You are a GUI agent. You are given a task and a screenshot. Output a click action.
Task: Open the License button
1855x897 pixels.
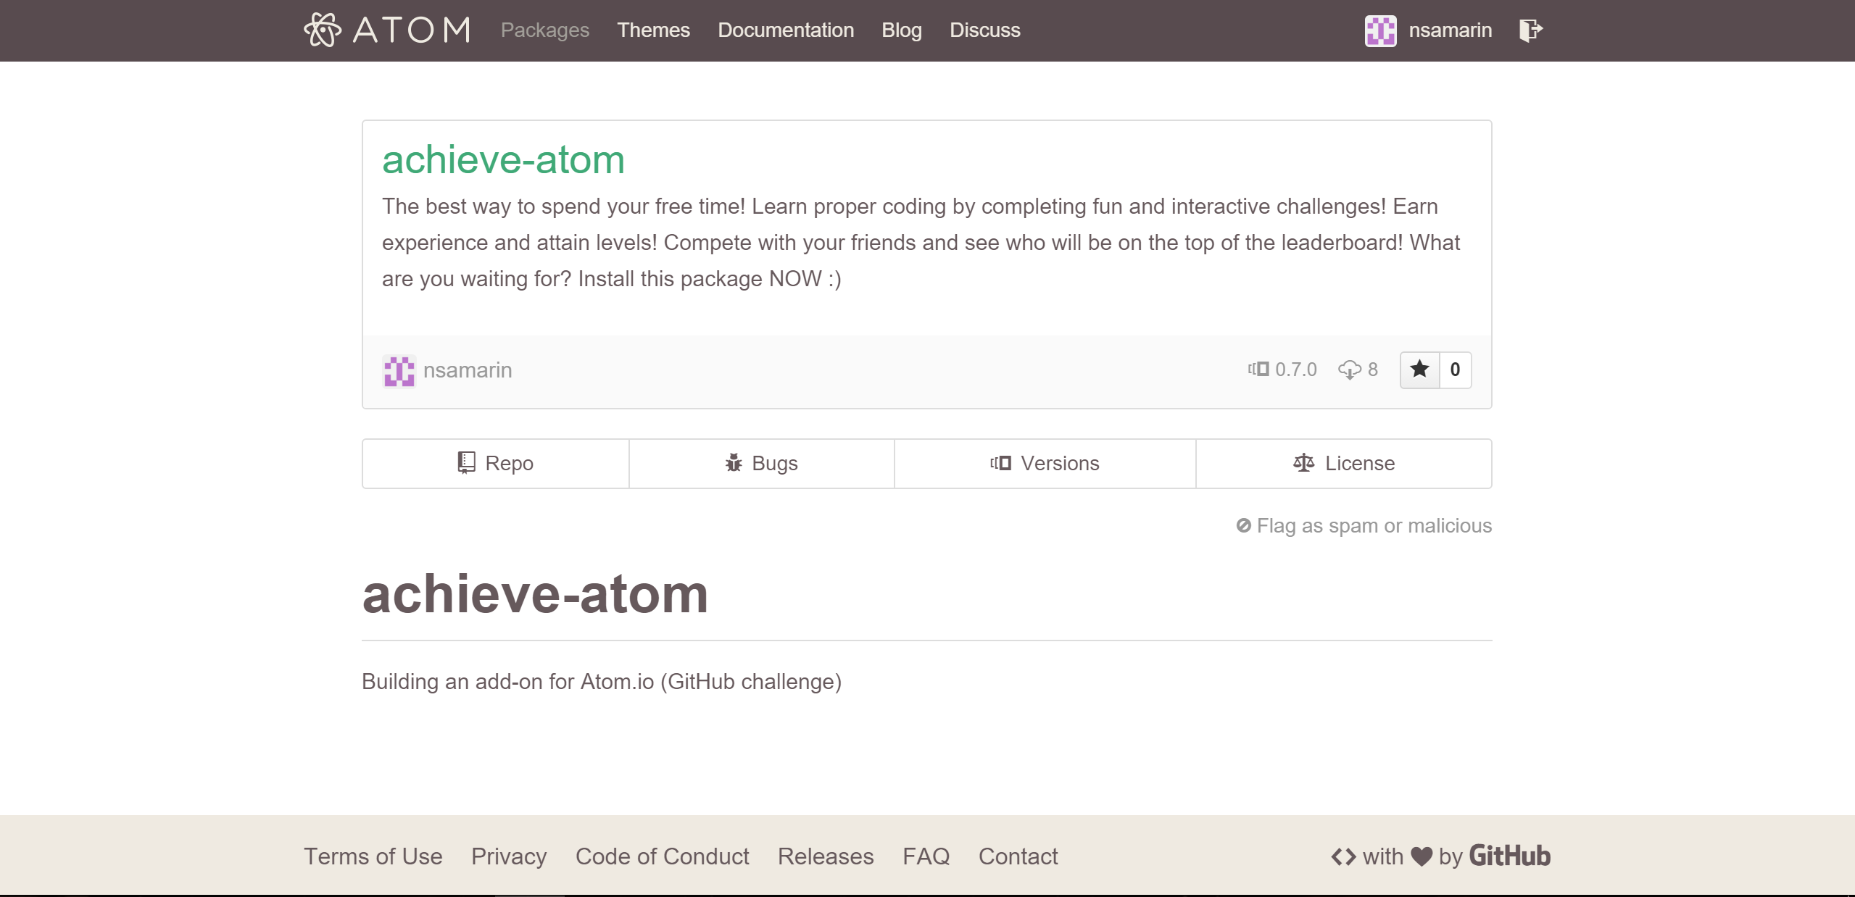point(1343,463)
